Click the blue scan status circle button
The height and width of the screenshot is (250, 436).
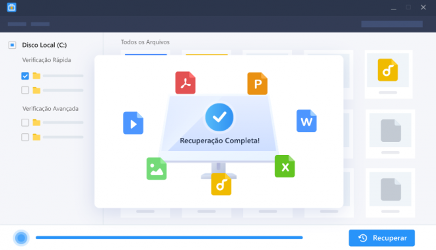[x=21, y=237]
